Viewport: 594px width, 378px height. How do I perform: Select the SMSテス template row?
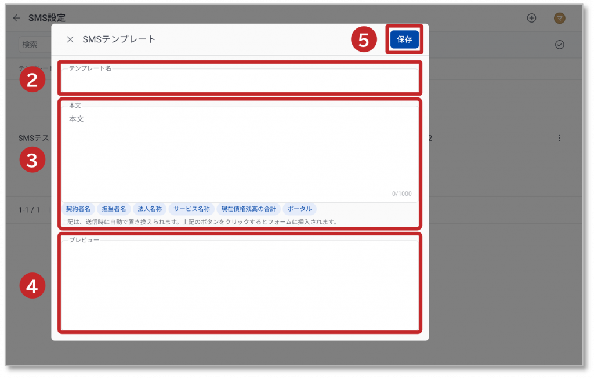(x=34, y=138)
